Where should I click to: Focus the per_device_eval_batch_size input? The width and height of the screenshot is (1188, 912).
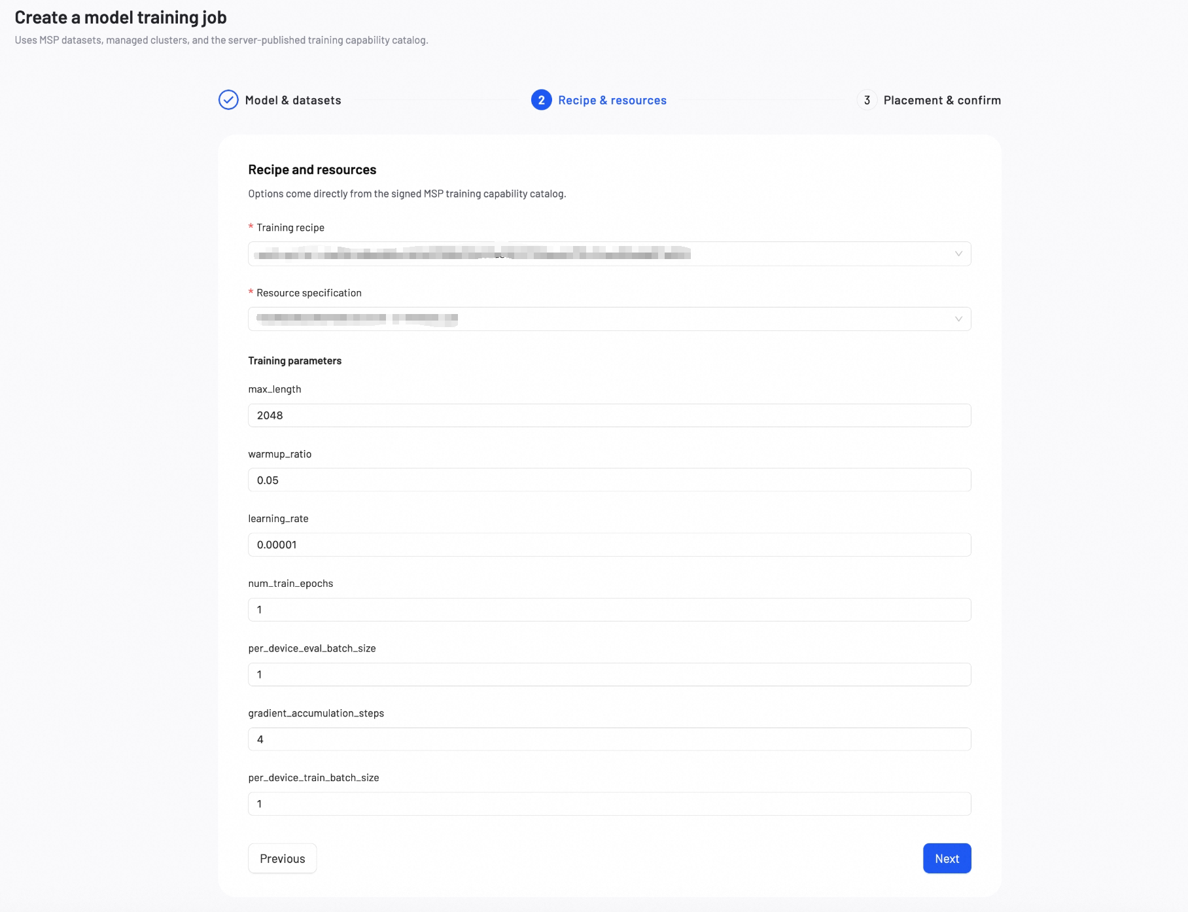[609, 675]
